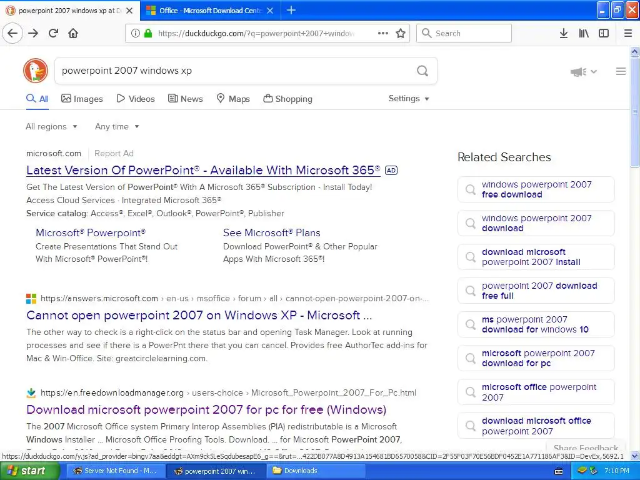This screenshot has width=640, height=480.
Task: Go forward with the forward arrow
Action: pos(33,33)
